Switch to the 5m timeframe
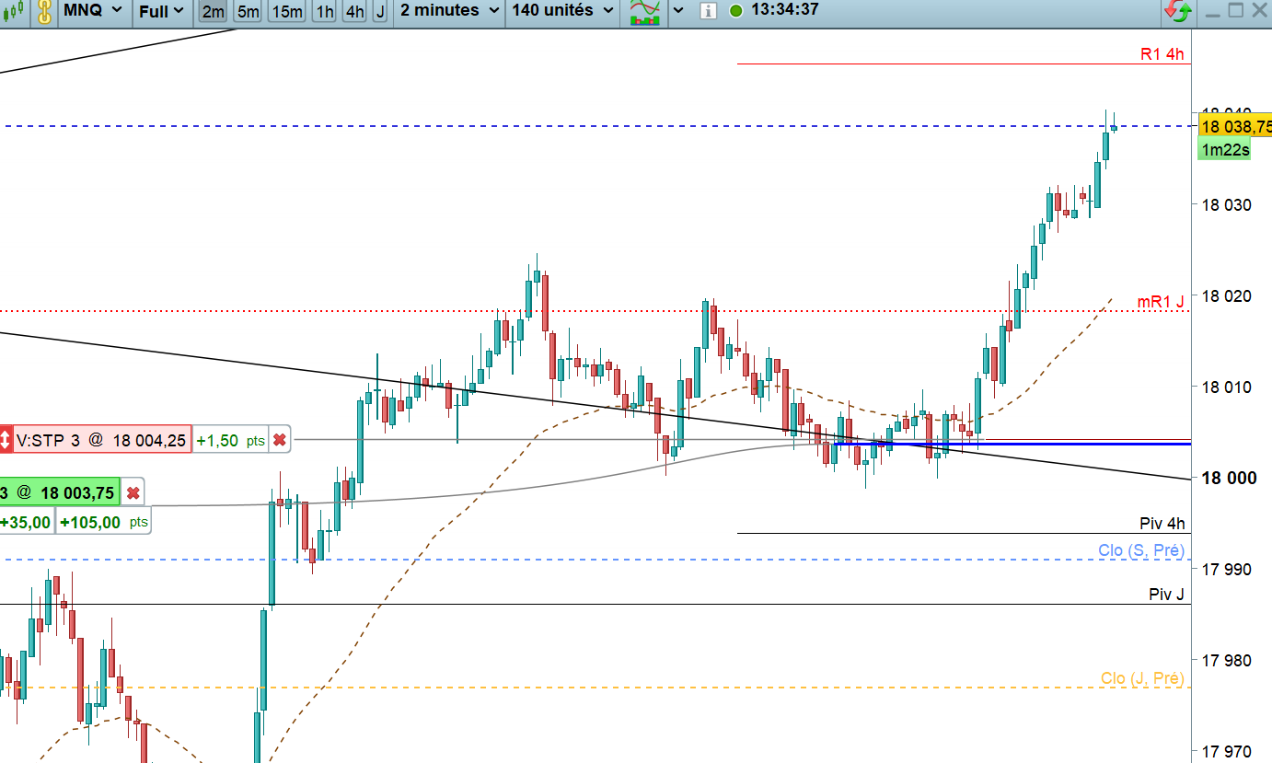 click(x=248, y=11)
